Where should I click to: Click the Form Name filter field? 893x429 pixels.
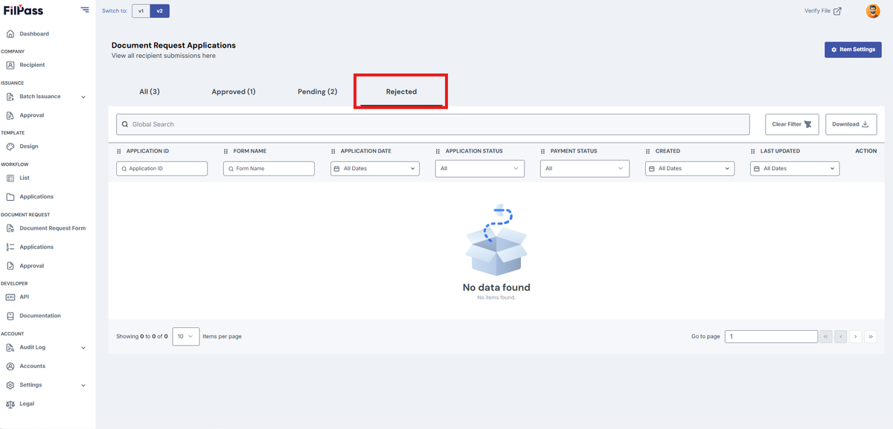click(269, 169)
